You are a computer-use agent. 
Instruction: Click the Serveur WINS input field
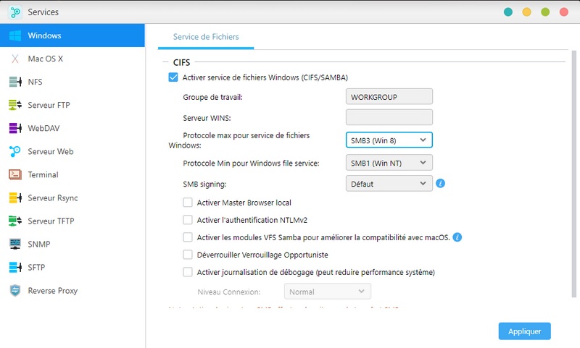[389, 117]
